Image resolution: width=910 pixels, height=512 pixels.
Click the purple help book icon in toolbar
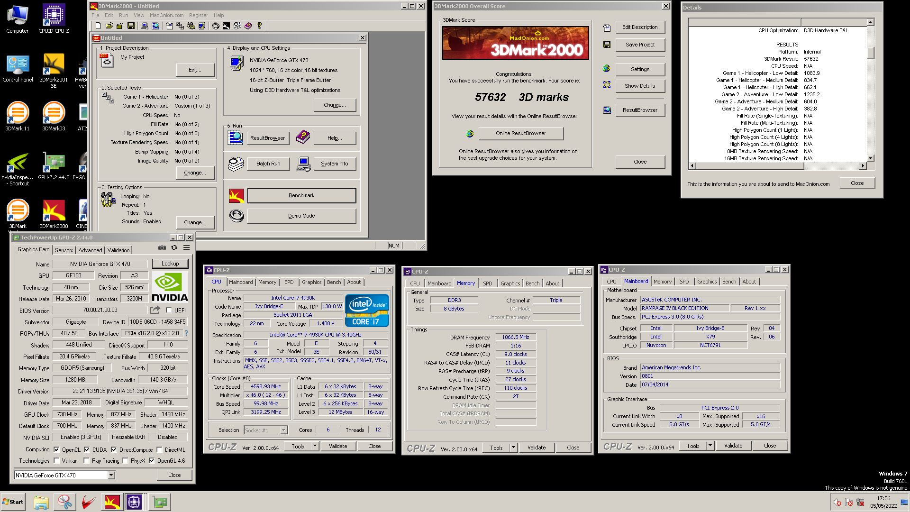coord(248,26)
